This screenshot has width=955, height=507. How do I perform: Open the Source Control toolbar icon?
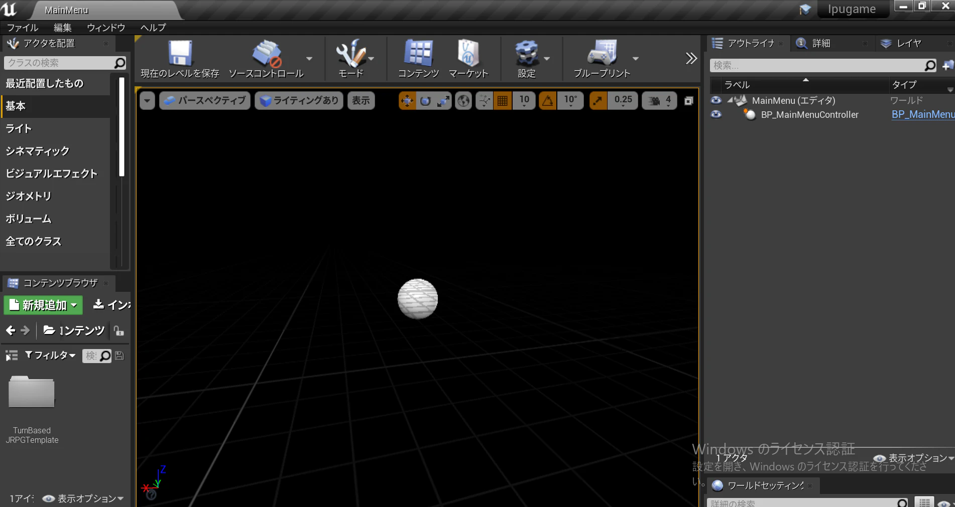pos(267,54)
